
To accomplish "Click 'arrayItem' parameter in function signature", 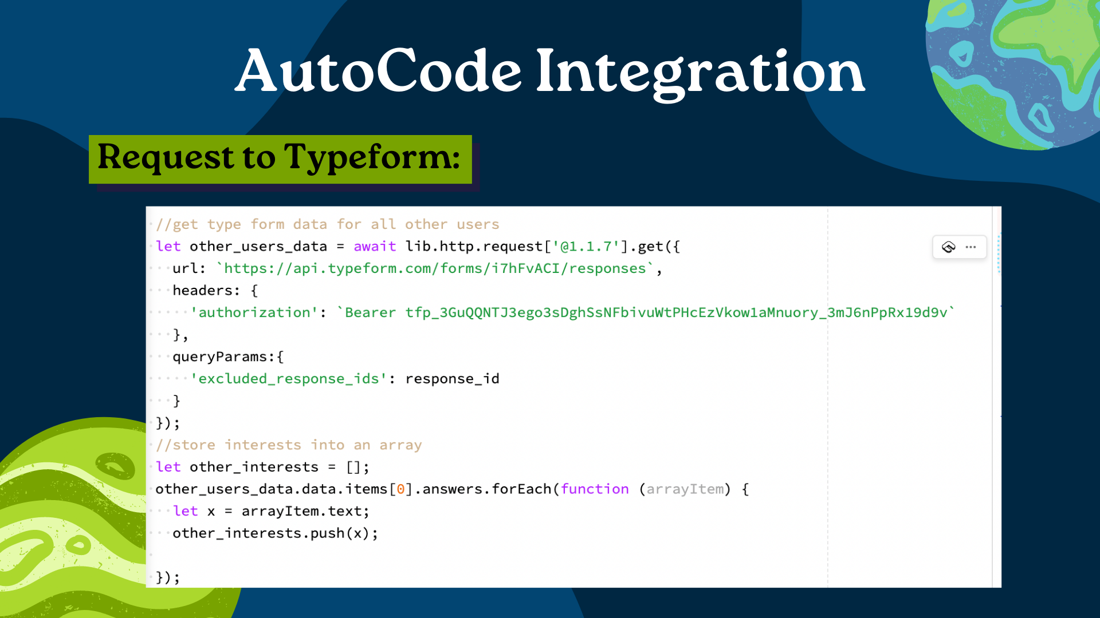I will [x=685, y=489].
